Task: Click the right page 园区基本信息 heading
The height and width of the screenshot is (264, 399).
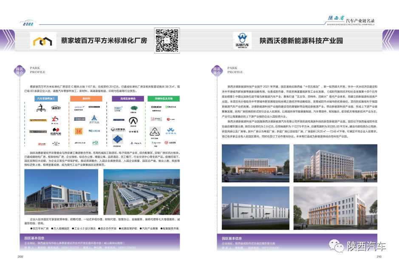Action: [x=232, y=238]
